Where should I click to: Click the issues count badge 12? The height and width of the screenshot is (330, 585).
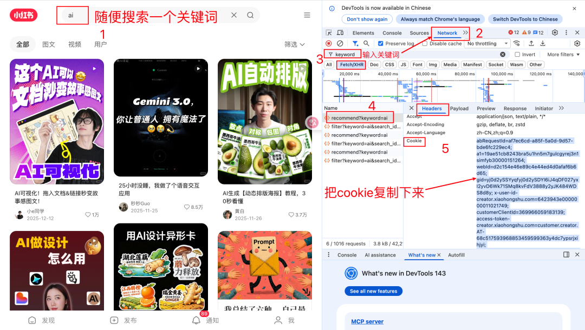[x=538, y=33]
